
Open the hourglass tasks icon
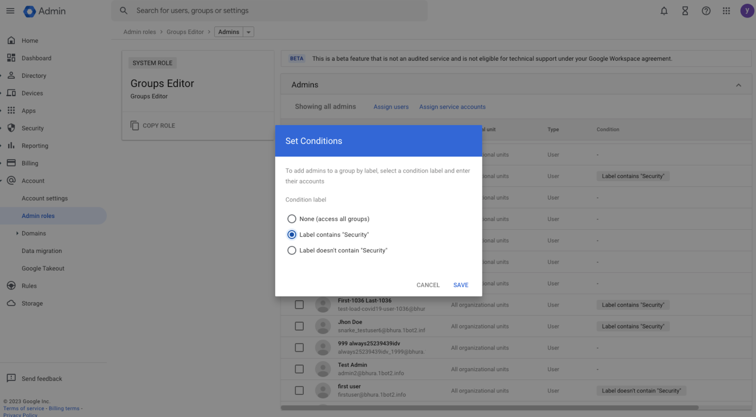point(685,11)
